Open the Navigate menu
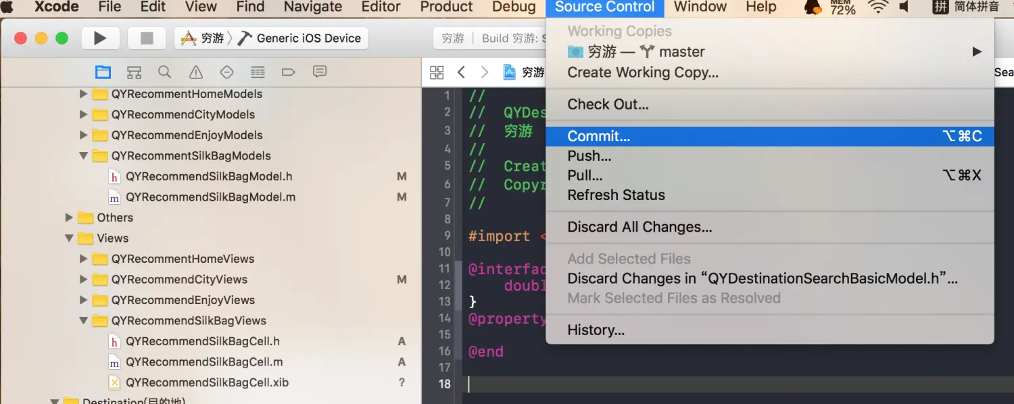This screenshot has height=404, width=1014. [313, 7]
